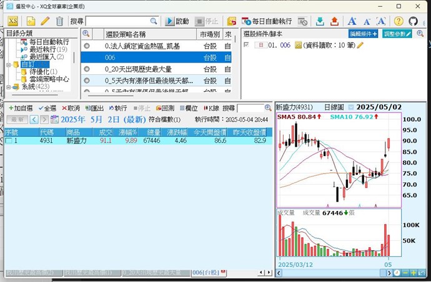Click 編輯條件 button
Image resolution: width=431 pixels, height=282 pixels.
click(x=363, y=34)
